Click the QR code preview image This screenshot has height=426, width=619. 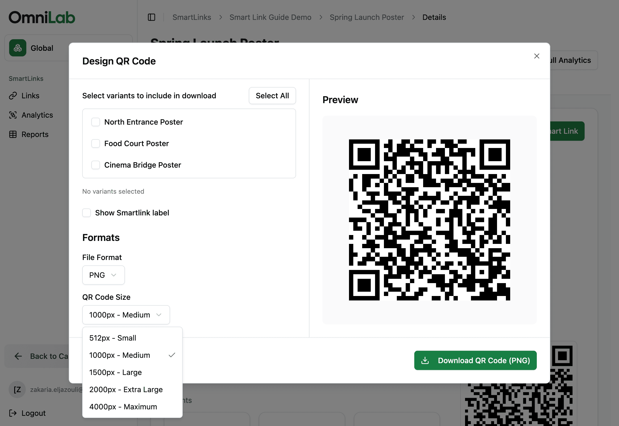point(429,220)
